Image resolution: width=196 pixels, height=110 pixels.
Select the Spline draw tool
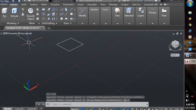point(62,14)
